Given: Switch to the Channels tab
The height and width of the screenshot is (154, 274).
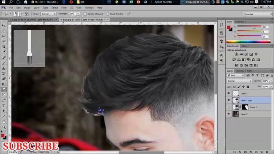Looking at the screenshot, I should tap(240, 71).
